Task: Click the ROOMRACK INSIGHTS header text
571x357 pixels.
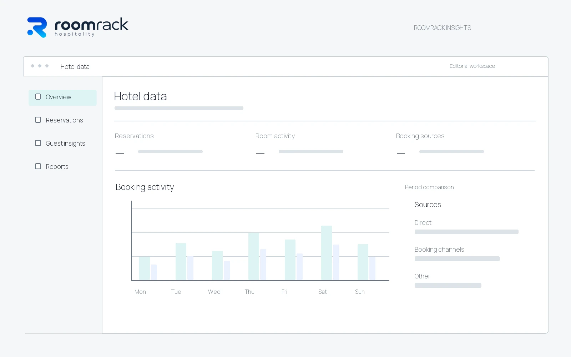Action: (443, 28)
